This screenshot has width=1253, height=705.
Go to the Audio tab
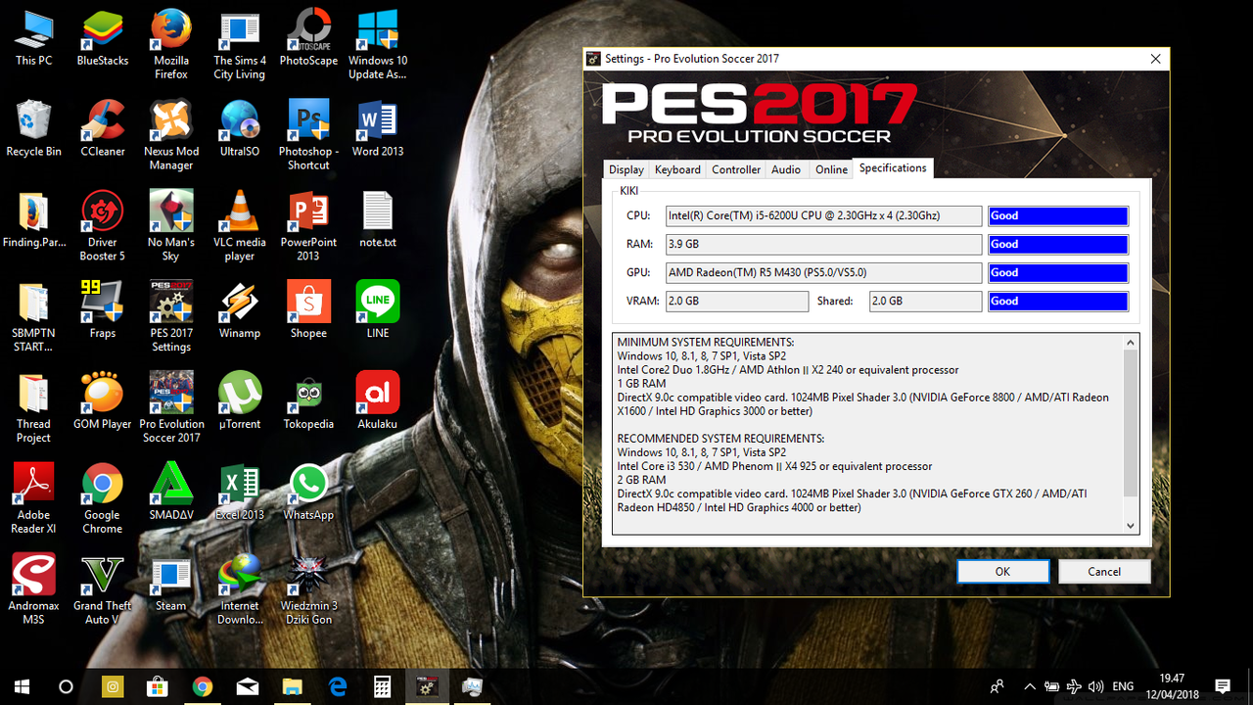786,169
